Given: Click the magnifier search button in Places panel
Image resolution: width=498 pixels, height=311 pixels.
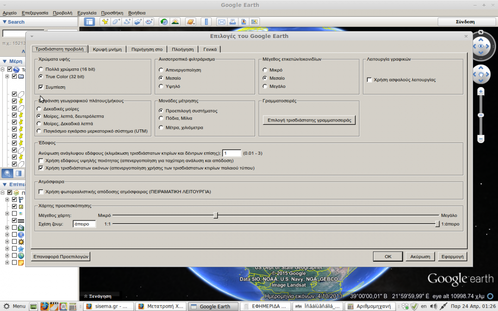Looking at the screenshot, I should tap(7, 173).
